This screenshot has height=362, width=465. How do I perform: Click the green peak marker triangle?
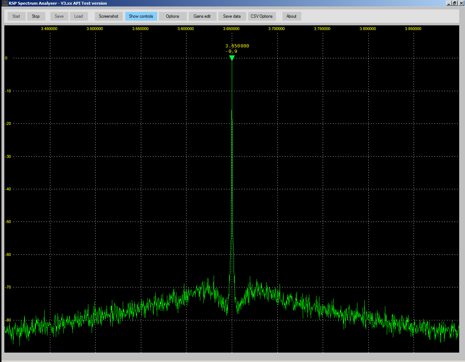(232, 58)
